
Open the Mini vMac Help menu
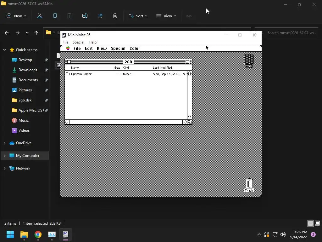[x=92, y=42]
